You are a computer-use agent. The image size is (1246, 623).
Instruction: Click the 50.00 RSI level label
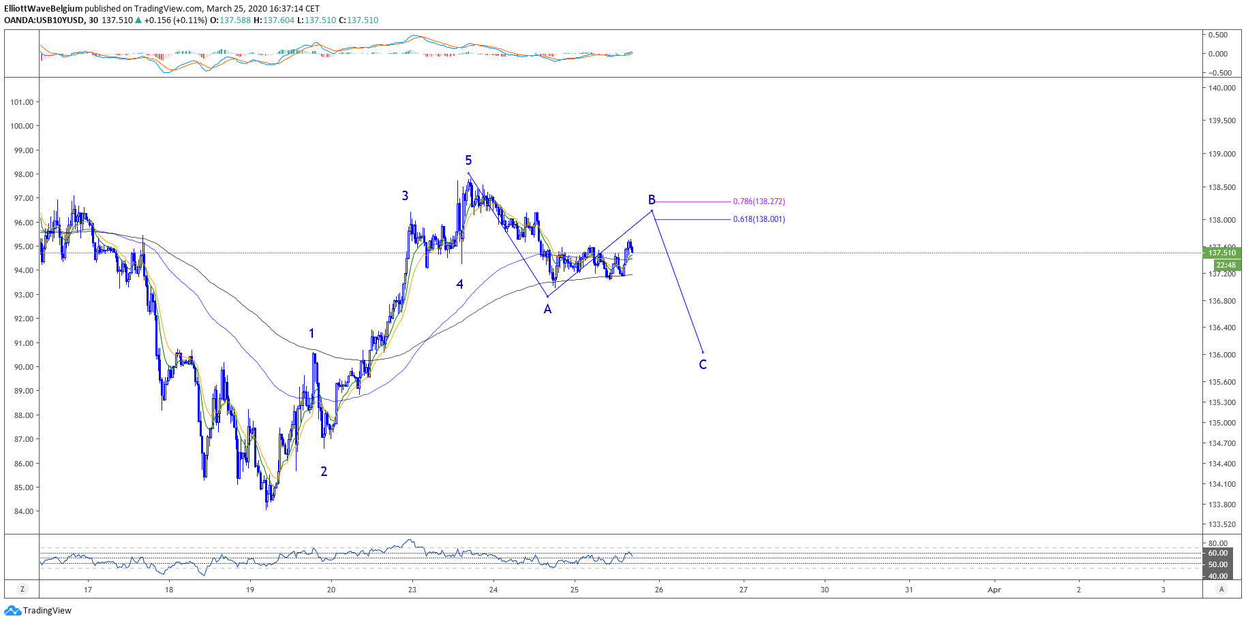tap(1218, 564)
